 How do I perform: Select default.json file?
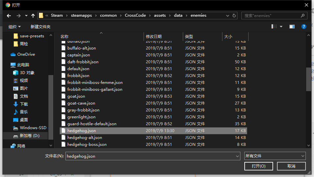(x=153, y=69)
